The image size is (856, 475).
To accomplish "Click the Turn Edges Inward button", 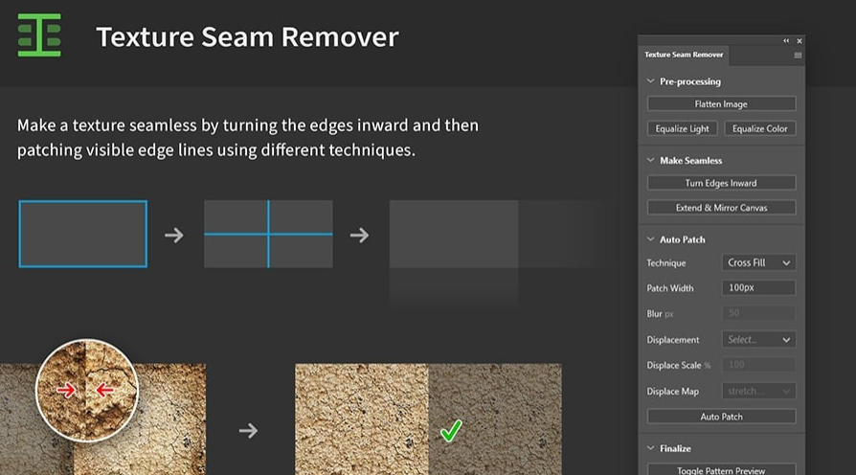I will (721, 183).
